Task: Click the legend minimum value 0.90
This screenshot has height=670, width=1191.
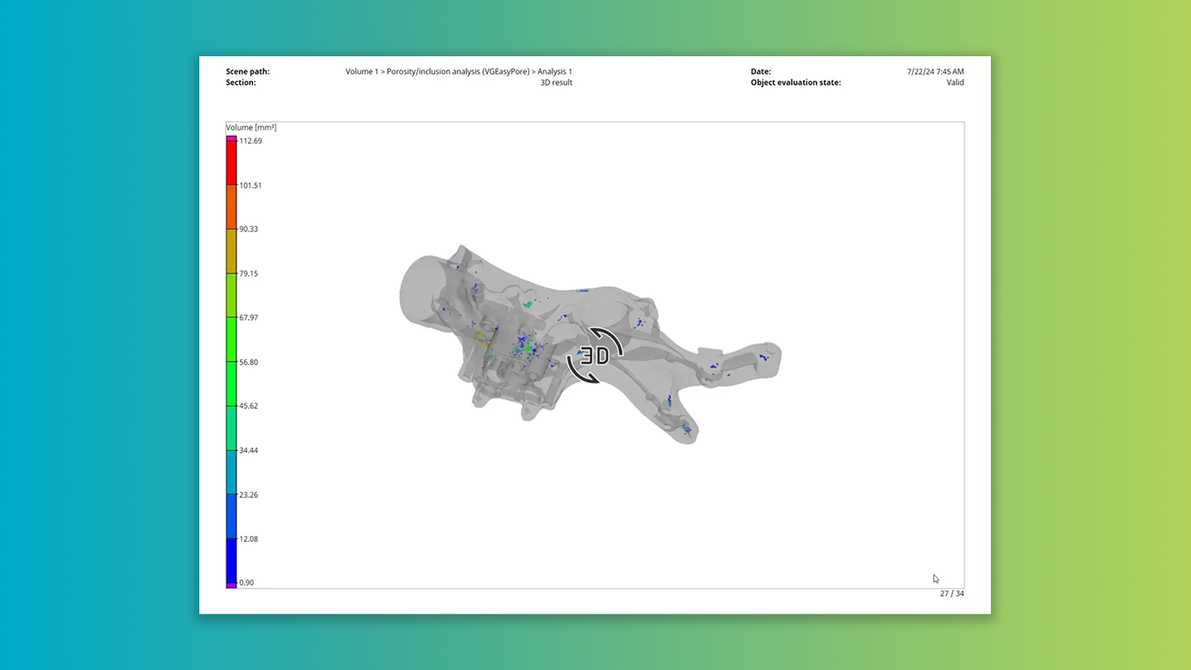Action: point(246,583)
